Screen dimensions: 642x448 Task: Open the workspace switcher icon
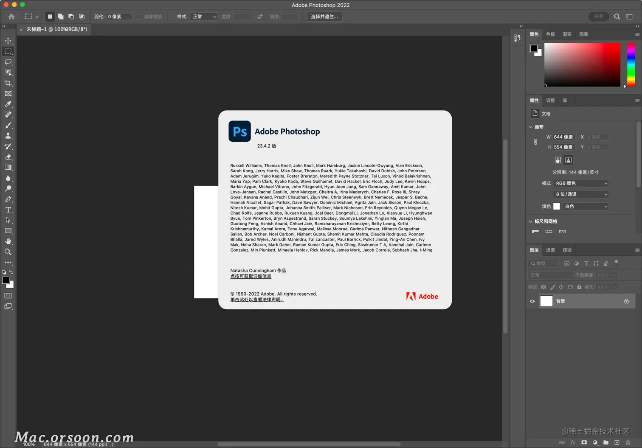(x=629, y=17)
